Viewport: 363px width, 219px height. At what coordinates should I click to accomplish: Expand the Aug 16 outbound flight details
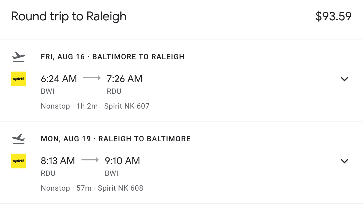pos(344,79)
